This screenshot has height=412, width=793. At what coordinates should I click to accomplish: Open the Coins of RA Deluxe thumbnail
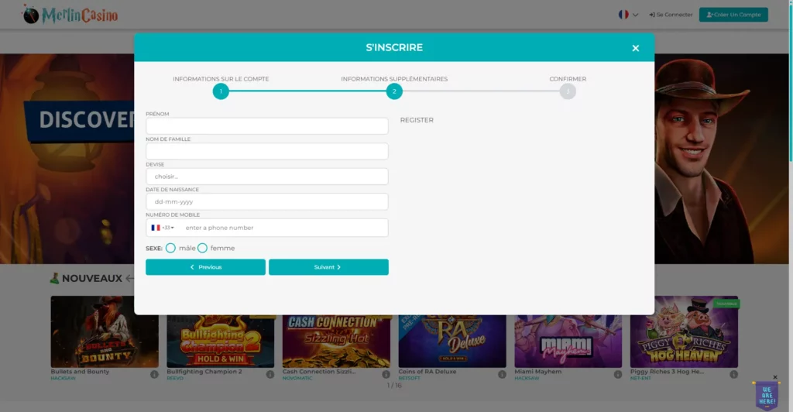[452, 342]
